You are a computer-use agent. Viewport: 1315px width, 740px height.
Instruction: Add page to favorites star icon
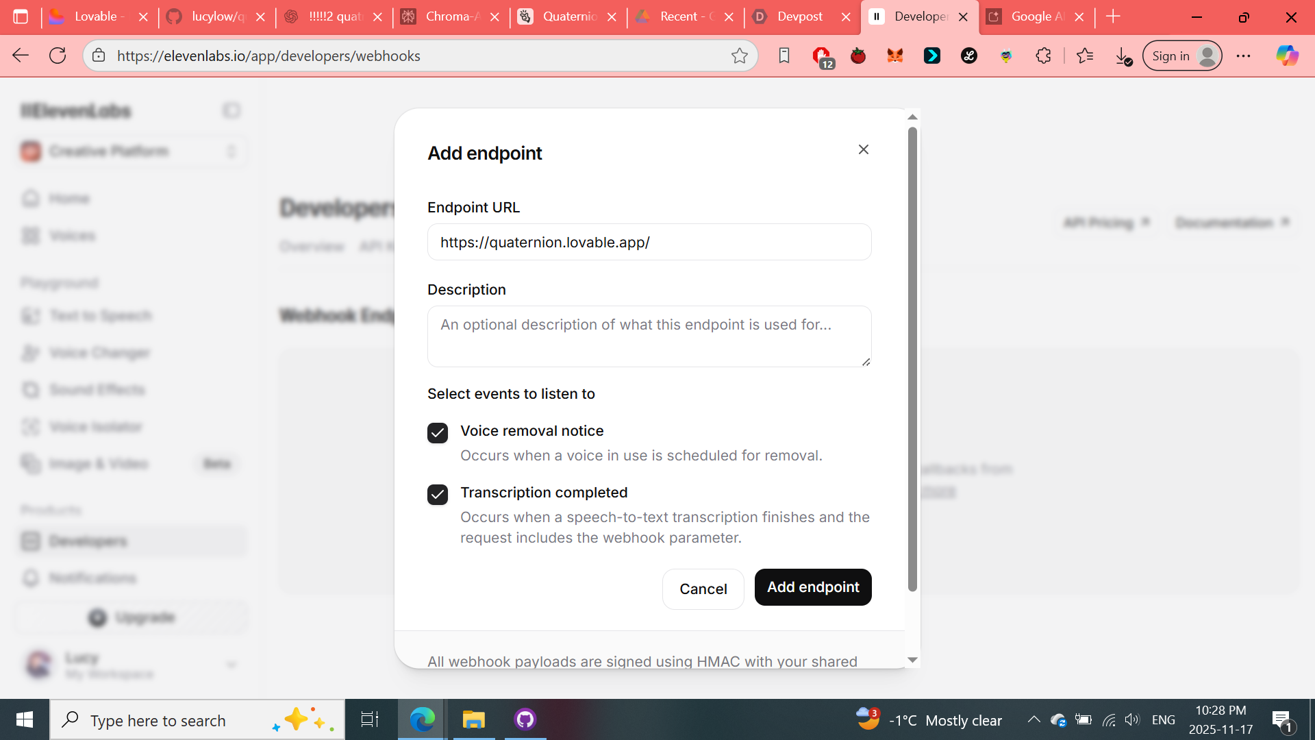pos(739,56)
